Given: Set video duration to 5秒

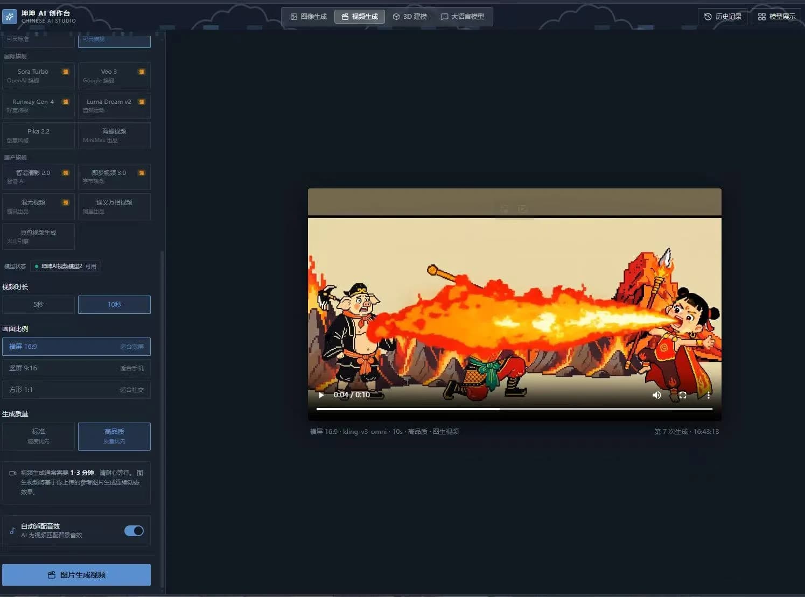Looking at the screenshot, I should pos(38,305).
